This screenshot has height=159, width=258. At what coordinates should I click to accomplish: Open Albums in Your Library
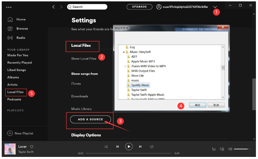13,77
